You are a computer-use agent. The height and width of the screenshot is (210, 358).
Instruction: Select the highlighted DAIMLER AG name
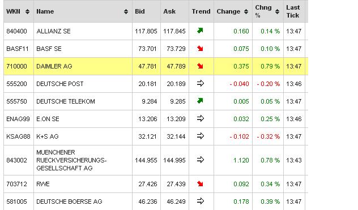(54, 66)
